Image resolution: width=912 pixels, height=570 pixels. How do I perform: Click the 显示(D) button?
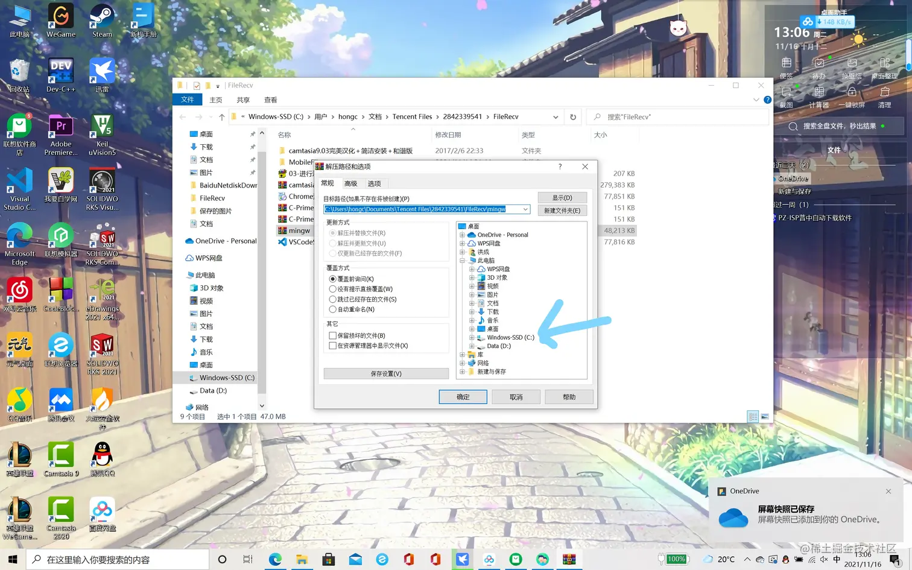click(x=562, y=198)
